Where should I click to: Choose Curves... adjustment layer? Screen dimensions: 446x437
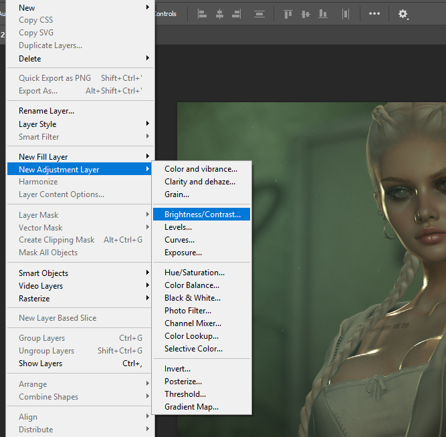coord(201,240)
